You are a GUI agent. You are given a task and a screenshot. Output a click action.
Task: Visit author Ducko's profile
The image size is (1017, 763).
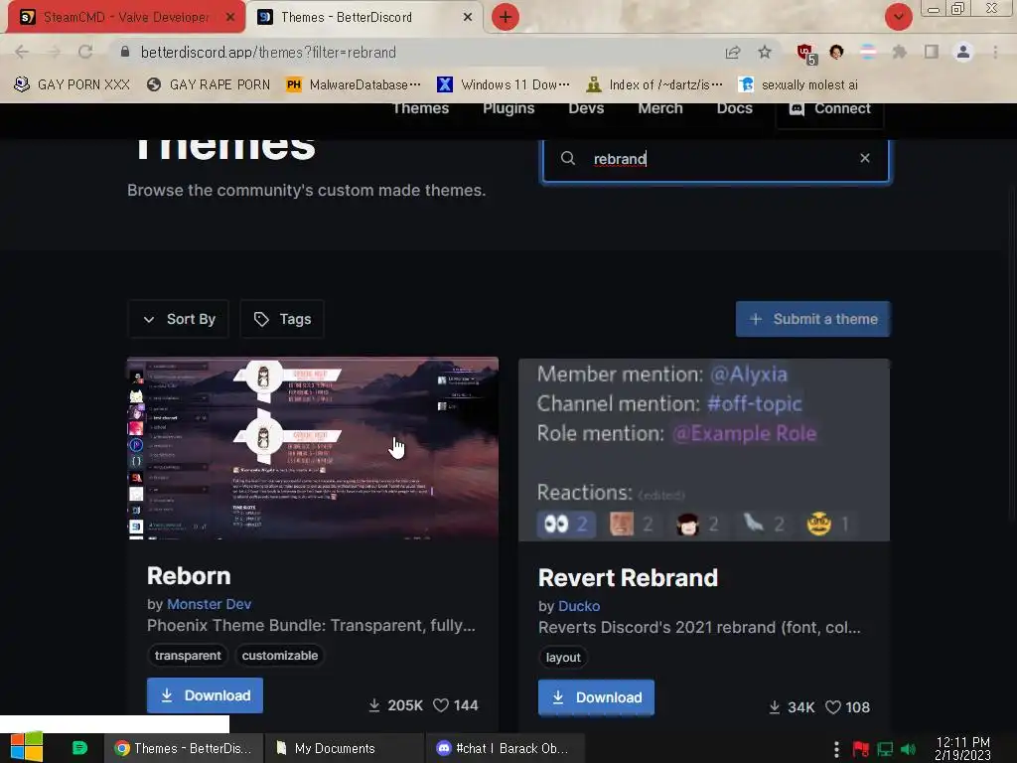(579, 606)
